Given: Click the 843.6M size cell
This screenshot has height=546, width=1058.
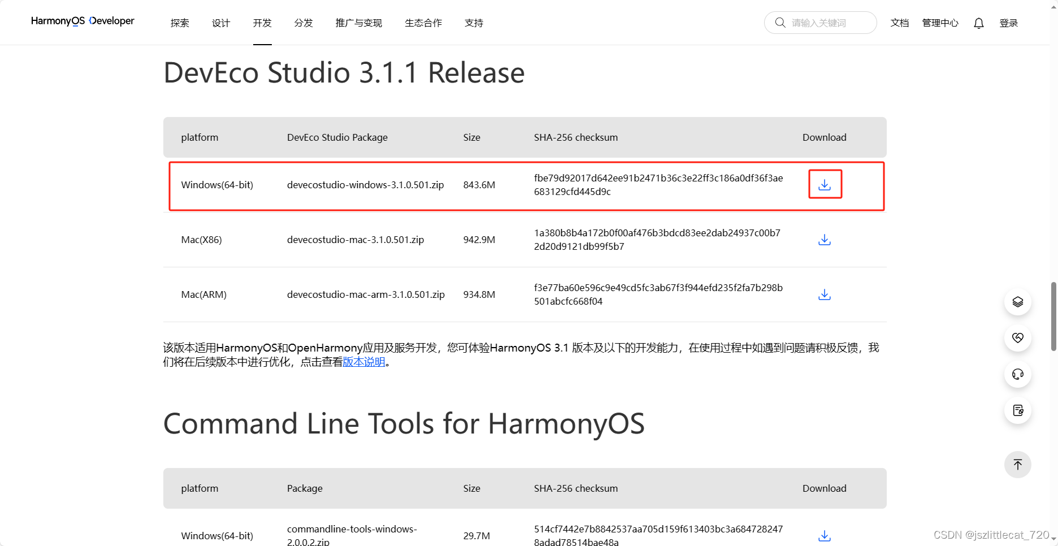Looking at the screenshot, I should point(479,185).
